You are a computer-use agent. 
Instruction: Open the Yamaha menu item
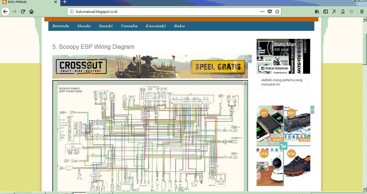129,26
